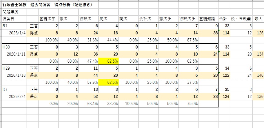The height and width of the screenshot is (128, 264).
Task: Click the 基礎法学 column header cell
Action: [x=48, y=19]
